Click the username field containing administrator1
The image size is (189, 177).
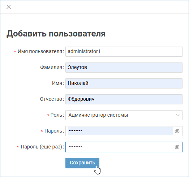pos(124,52)
